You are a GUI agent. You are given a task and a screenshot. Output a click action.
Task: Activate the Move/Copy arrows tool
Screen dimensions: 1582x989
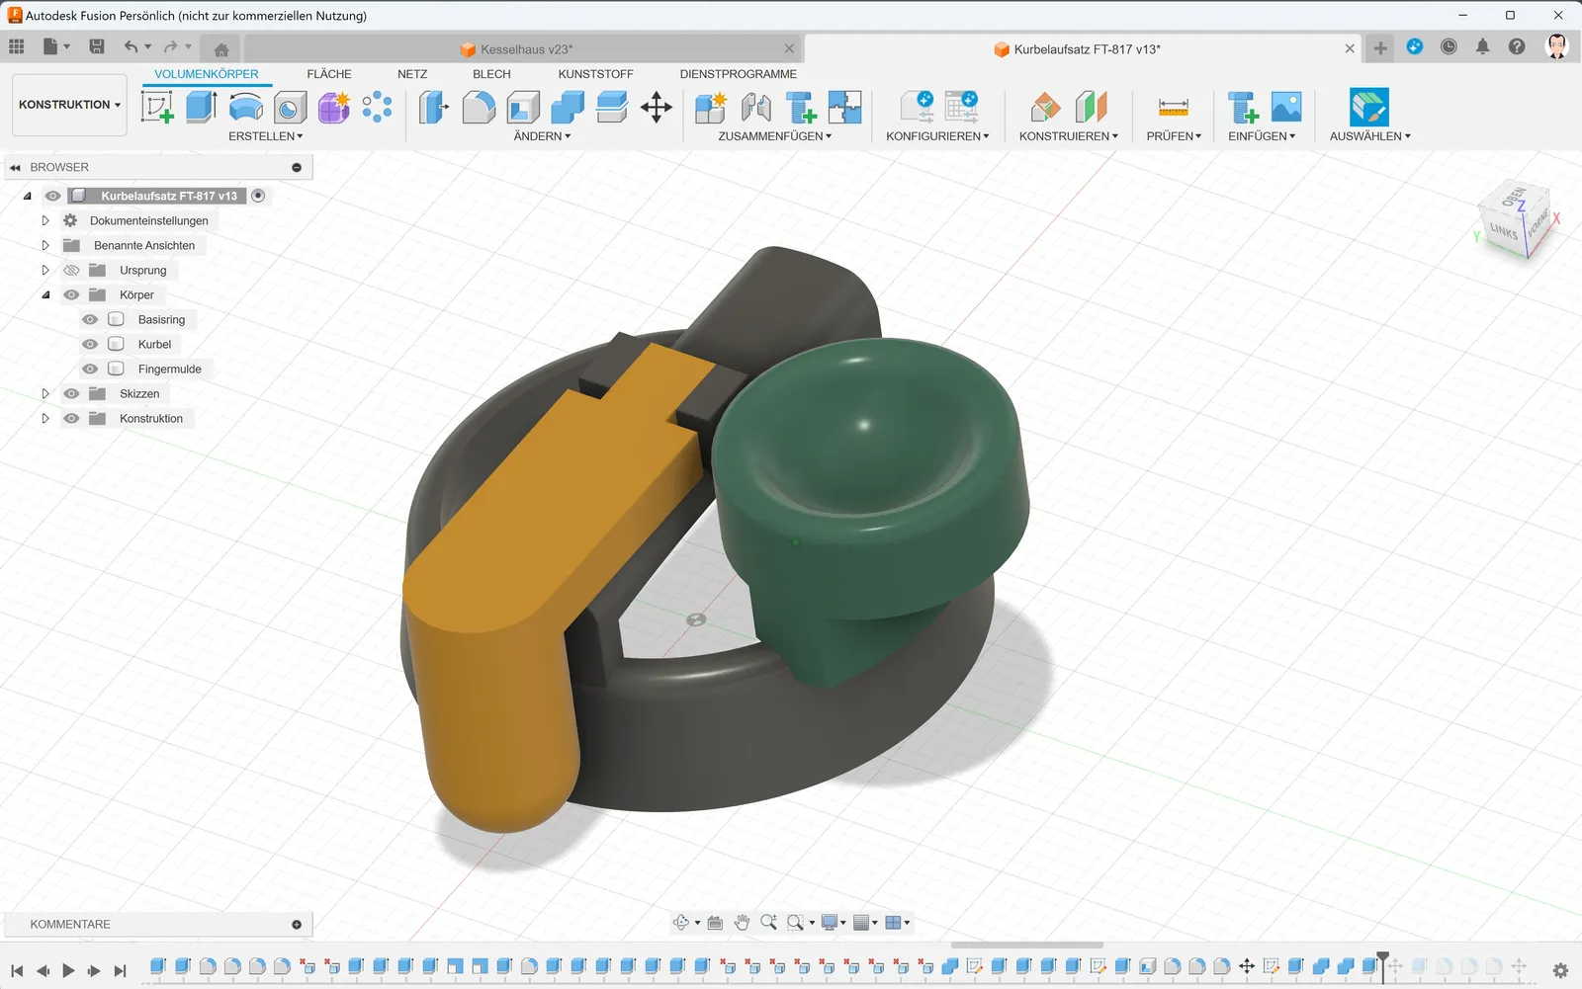pos(657,107)
